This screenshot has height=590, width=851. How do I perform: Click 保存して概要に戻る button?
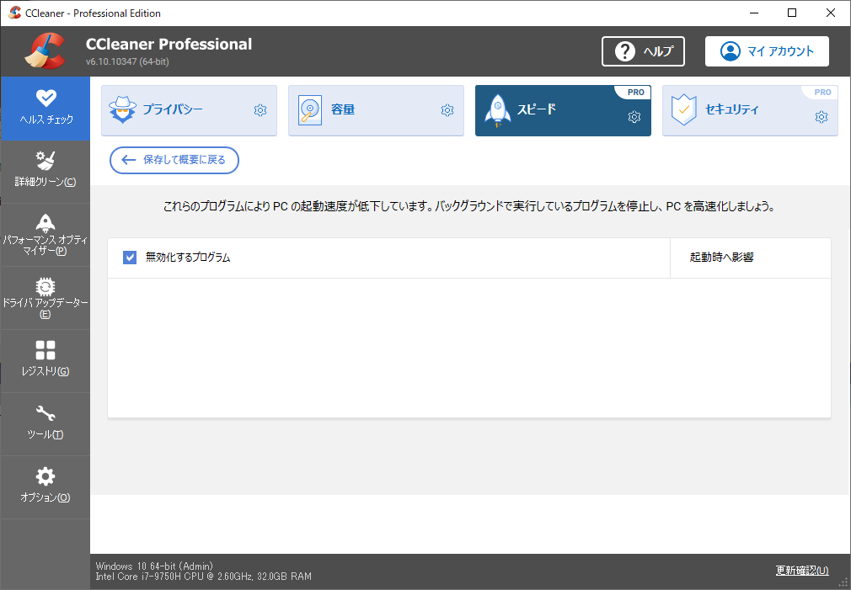coord(174,160)
